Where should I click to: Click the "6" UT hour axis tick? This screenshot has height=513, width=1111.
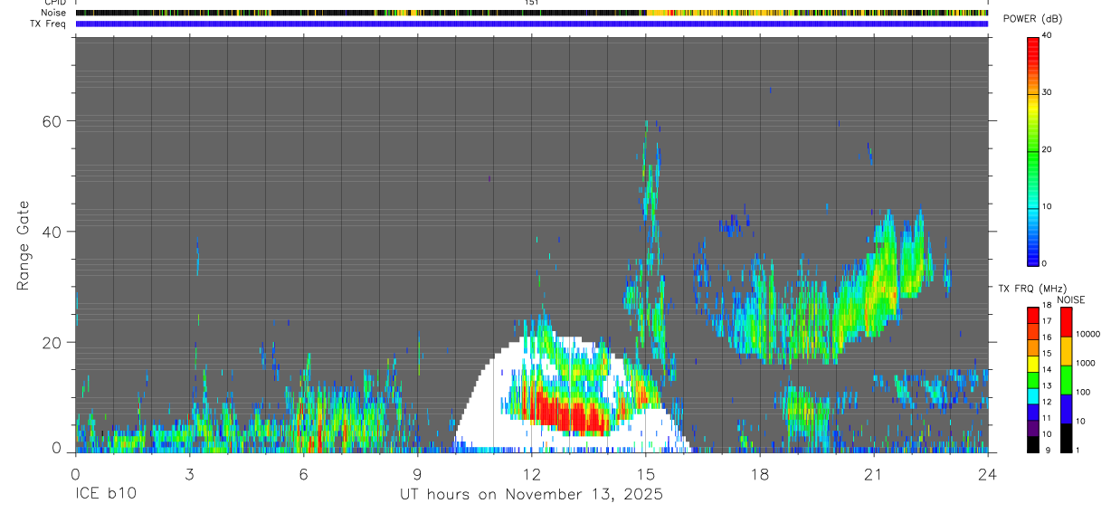click(303, 473)
